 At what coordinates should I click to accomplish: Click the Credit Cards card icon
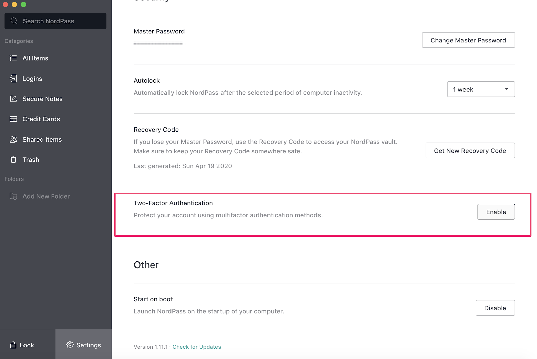(13, 119)
